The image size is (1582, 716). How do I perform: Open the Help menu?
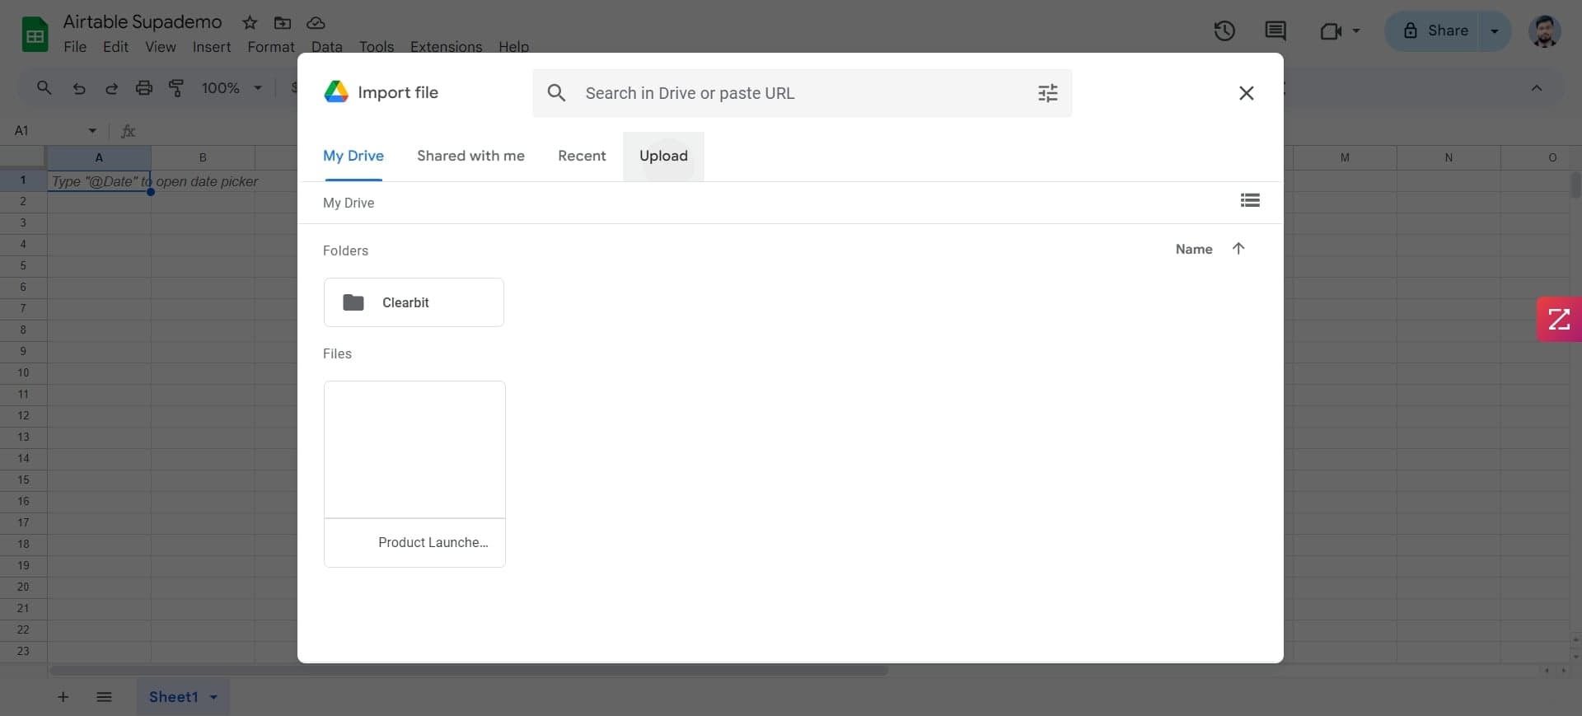click(x=513, y=47)
